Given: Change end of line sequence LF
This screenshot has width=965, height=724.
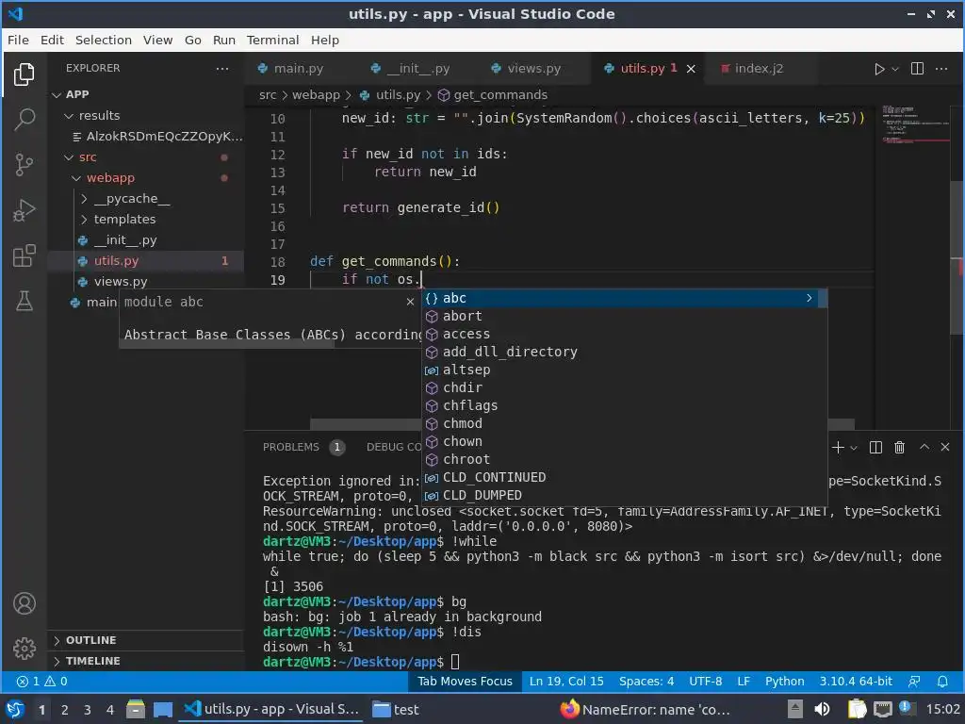Looking at the screenshot, I should pos(744,682).
